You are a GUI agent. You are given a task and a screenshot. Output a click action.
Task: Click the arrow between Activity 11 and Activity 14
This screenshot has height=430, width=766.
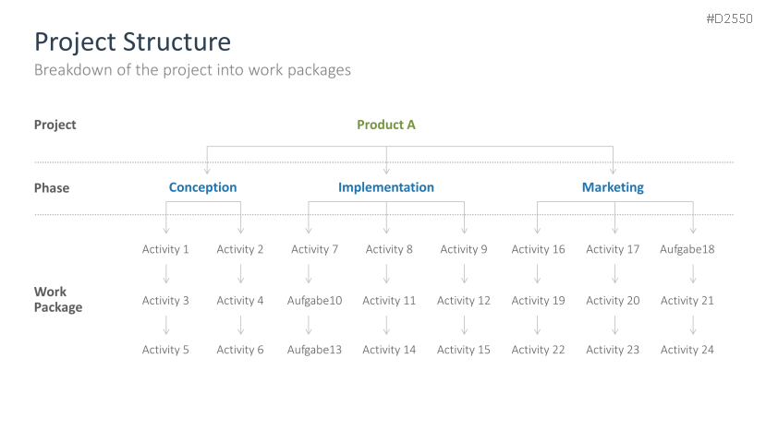pos(386,325)
